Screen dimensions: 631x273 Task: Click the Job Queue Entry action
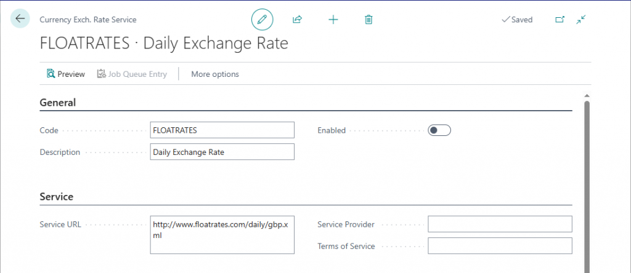pos(132,74)
